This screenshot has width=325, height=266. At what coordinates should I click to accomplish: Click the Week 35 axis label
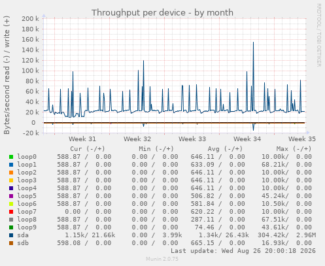click(302, 139)
